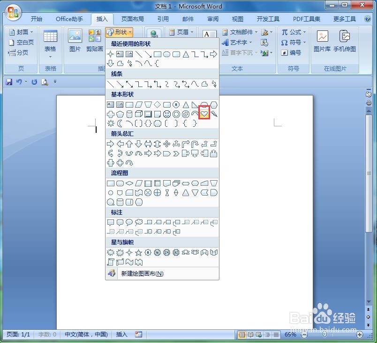Select the scribble freeform line tool
377x343 pixels.
coord(214,84)
